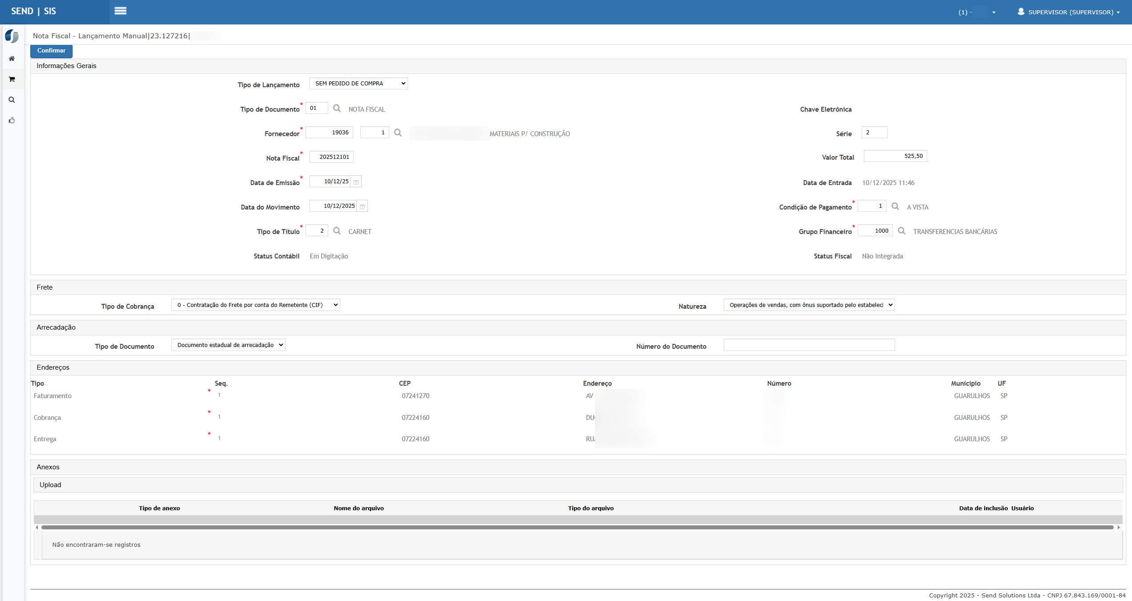Open the search icon in left sidebar
Viewport: 1132px width, 601px height.
pos(12,100)
